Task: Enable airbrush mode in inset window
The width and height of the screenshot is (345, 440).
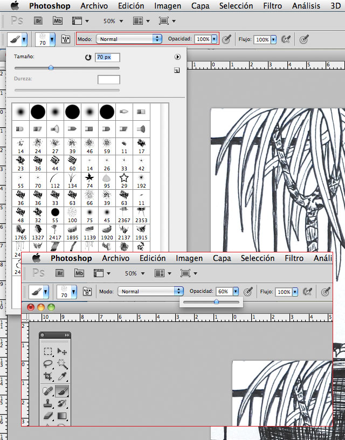Action: point(307,292)
